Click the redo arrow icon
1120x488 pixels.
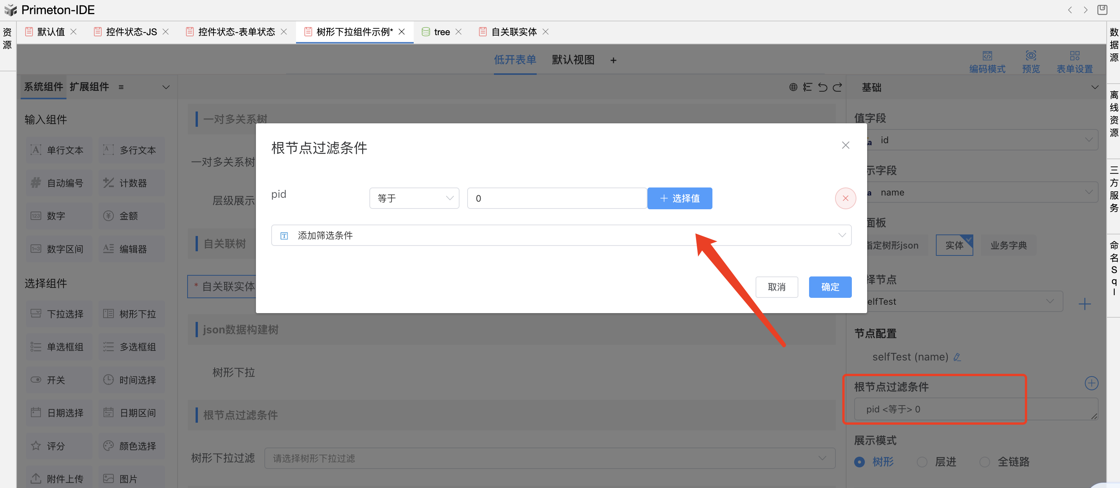point(837,87)
